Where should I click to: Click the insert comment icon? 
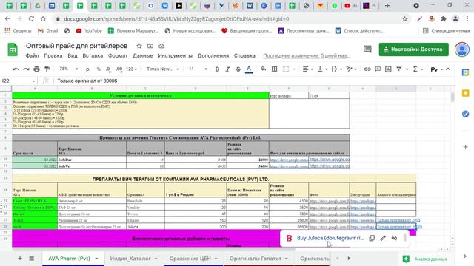pyautogui.click(x=378, y=69)
